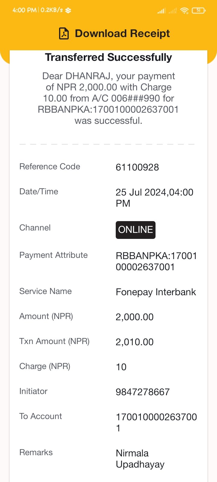Screen dimensions: 217x482
Task: Tap the To Account number value
Action: point(156,422)
